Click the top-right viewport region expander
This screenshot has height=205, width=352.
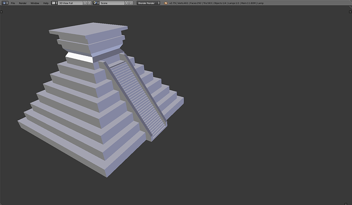click(x=350, y=12)
